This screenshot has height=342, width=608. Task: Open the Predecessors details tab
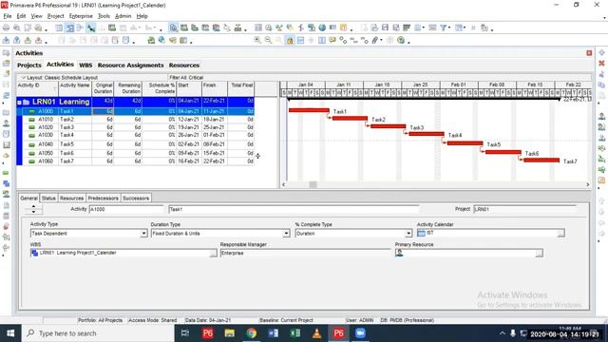tap(103, 199)
